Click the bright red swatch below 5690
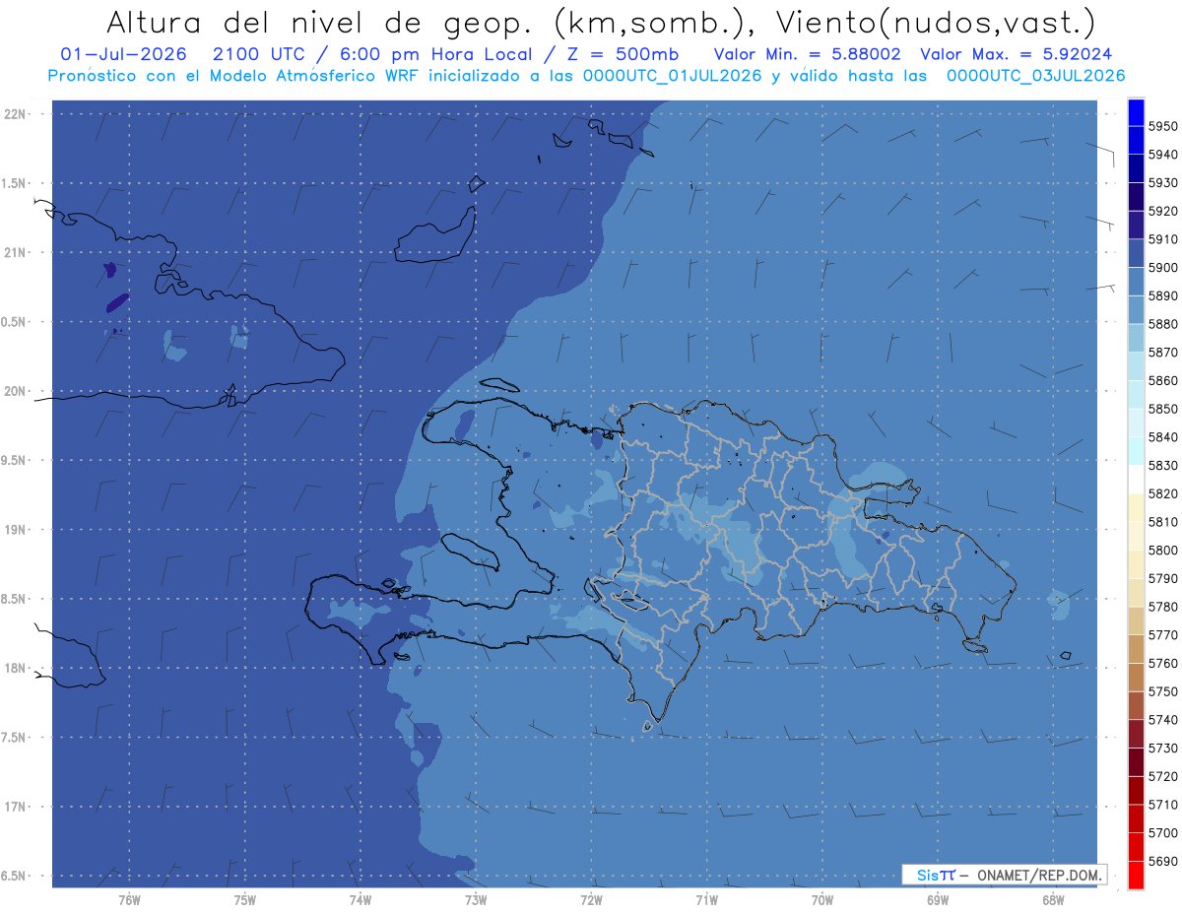This screenshot has height=913, width=1182. coord(1136,875)
